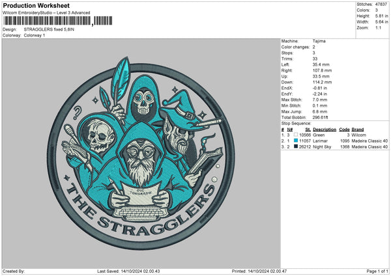Click the max jump value '6.8 mm'
Image resolution: width=391 pixels, height=276 pixels.
point(320,111)
